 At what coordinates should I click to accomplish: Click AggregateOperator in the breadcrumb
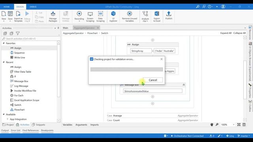(73, 33)
